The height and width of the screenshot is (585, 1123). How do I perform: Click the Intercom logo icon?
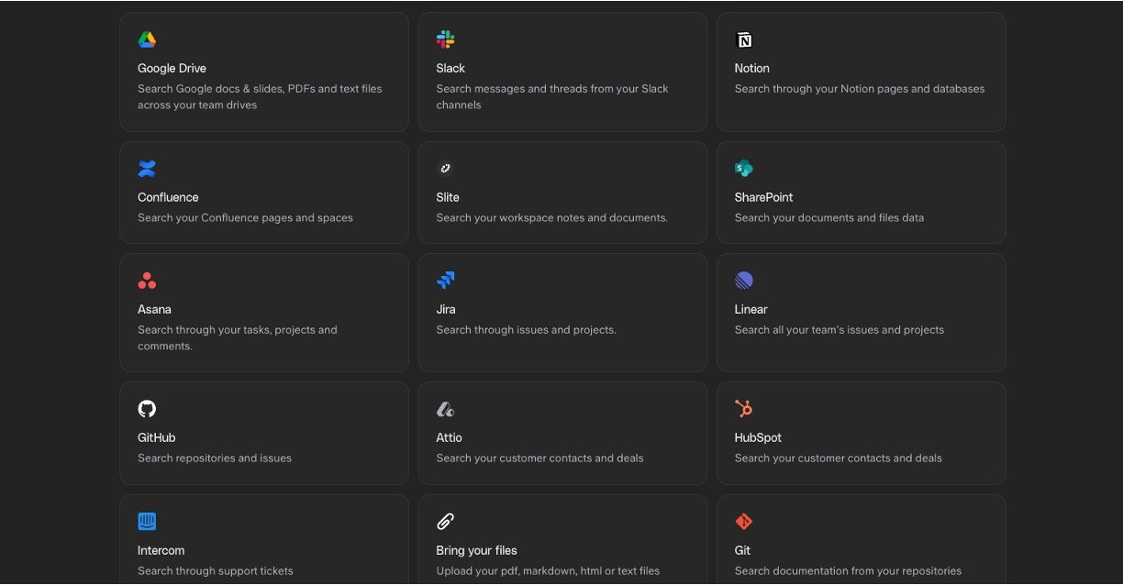(147, 522)
